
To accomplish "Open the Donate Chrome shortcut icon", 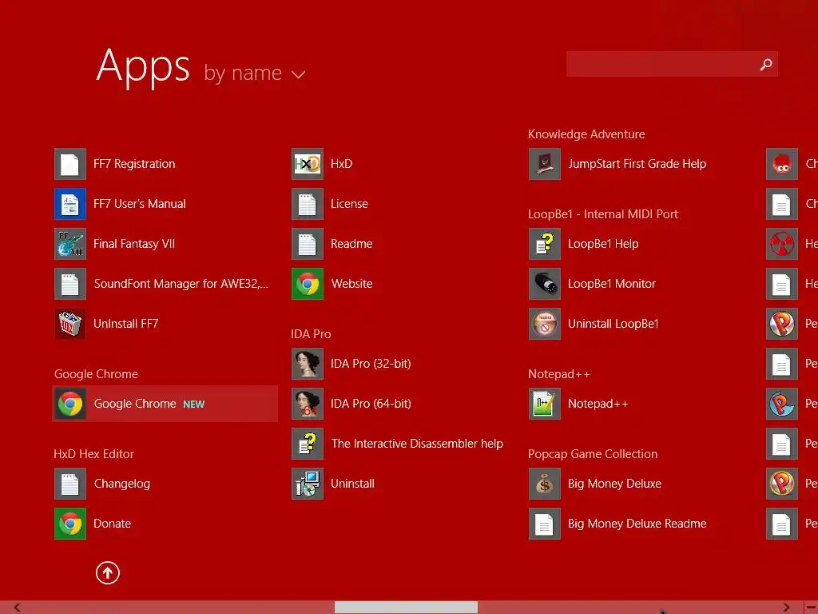I will tap(70, 524).
